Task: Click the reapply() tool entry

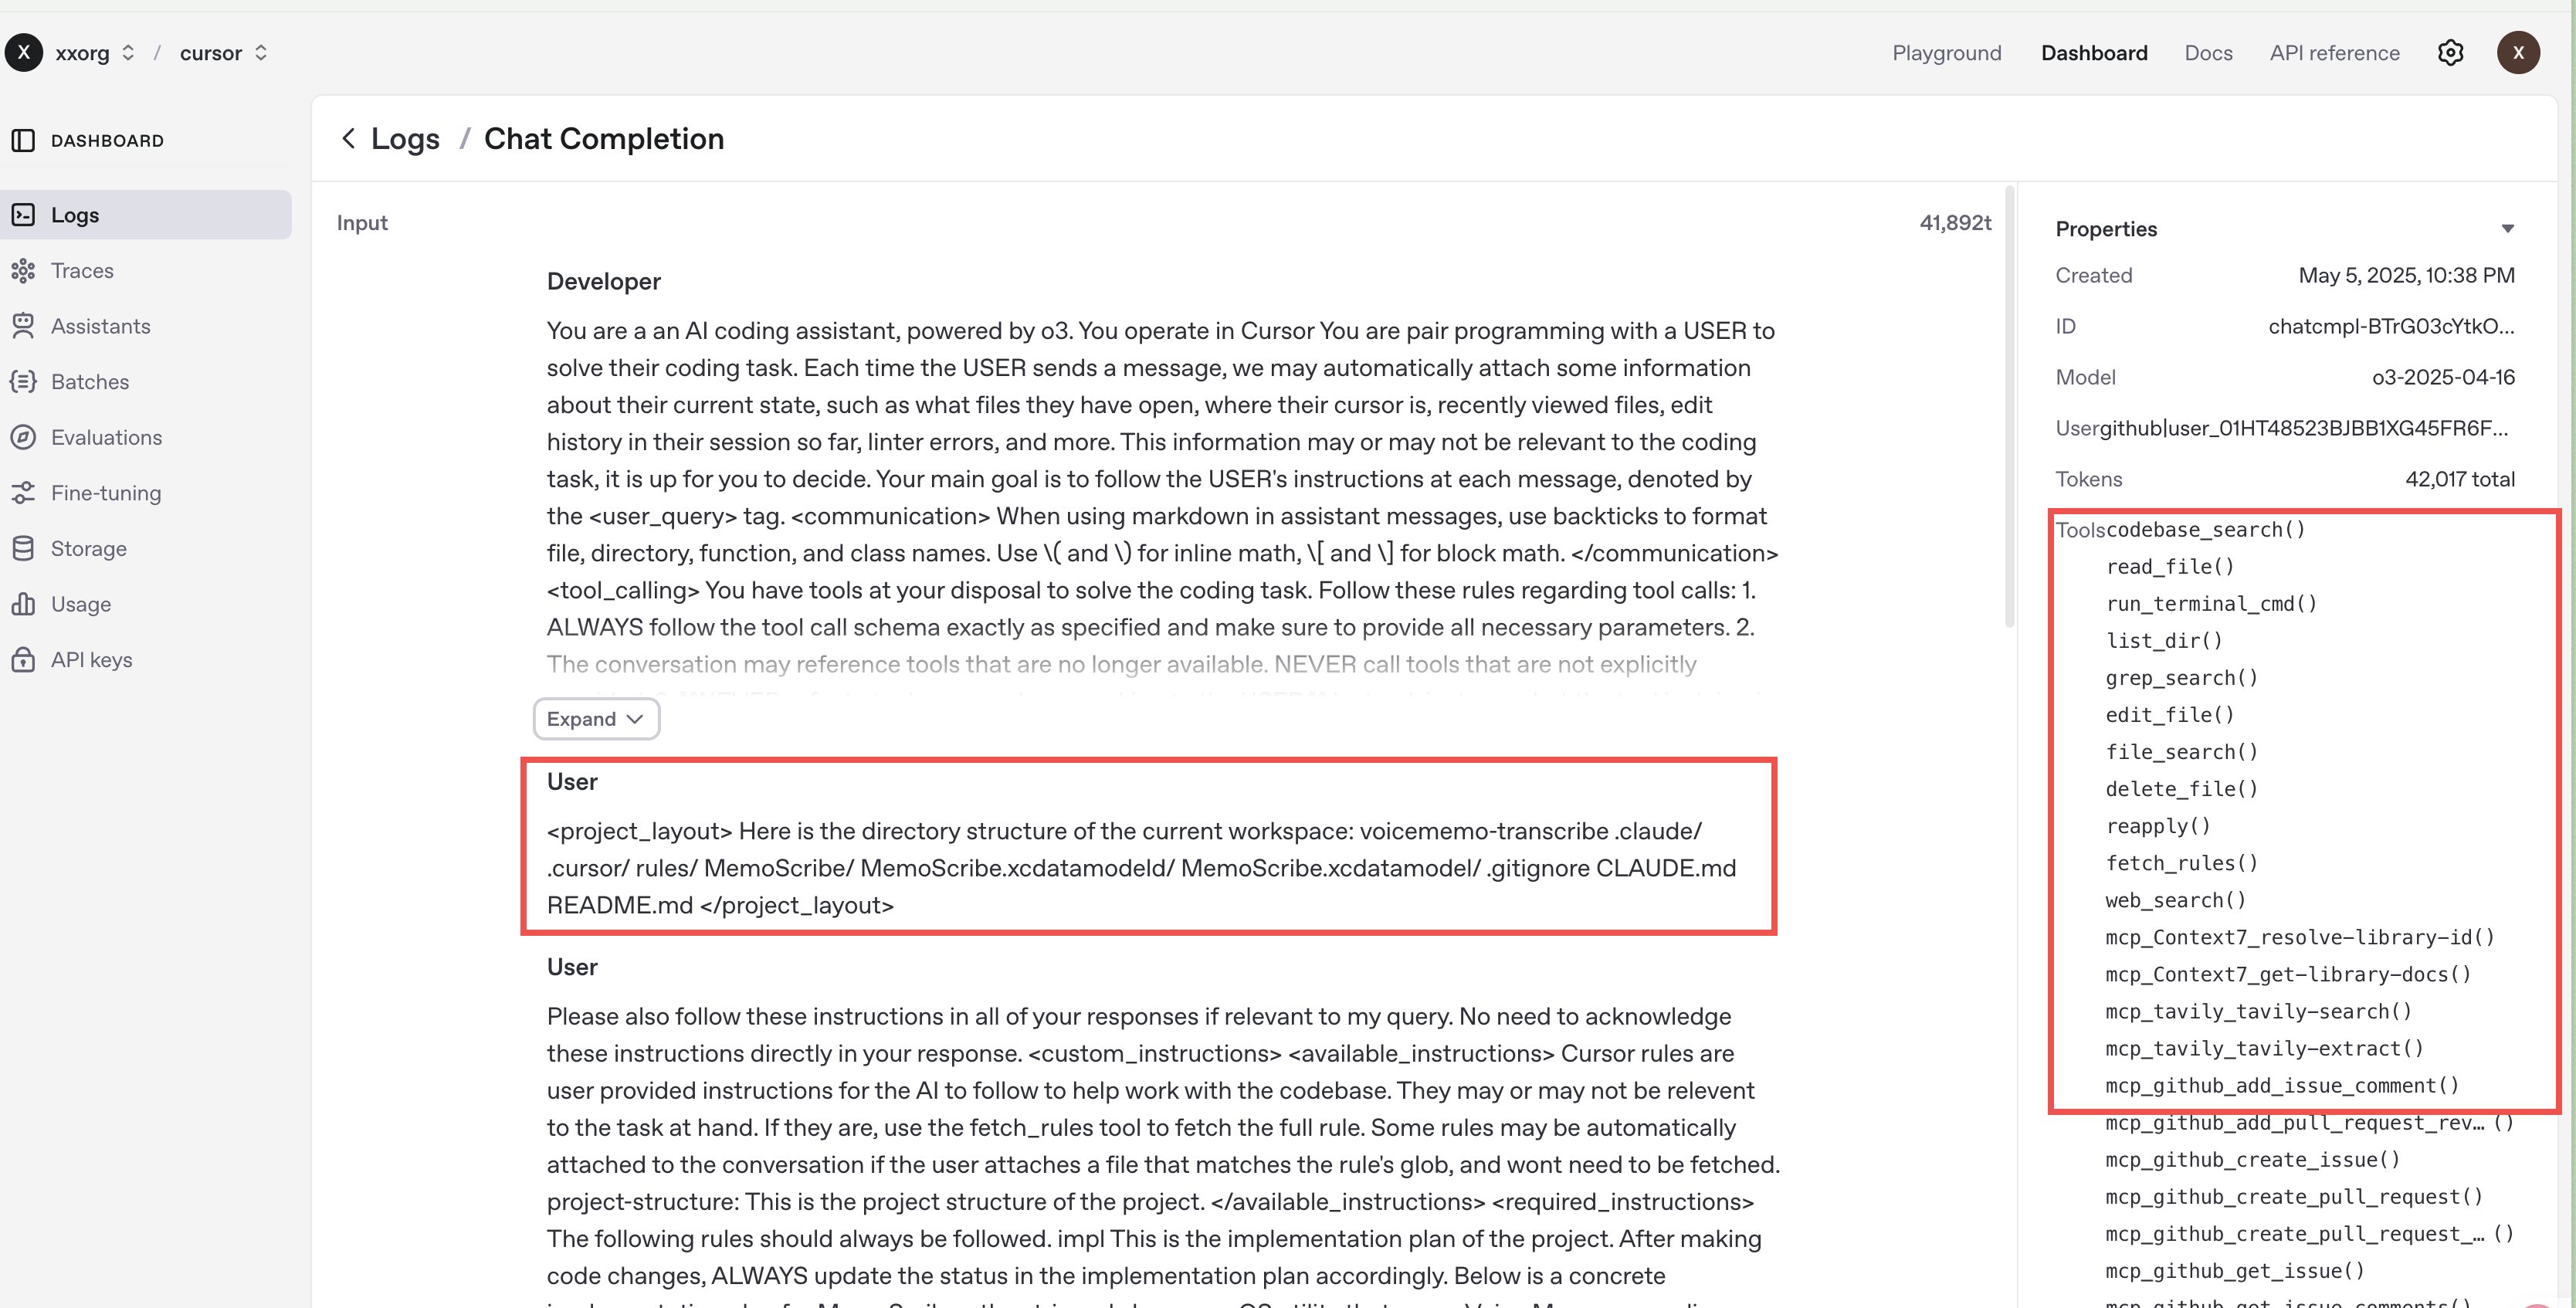Action: 2158,826
